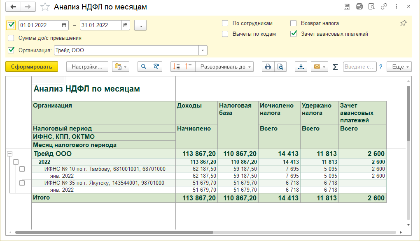Click the link (chain) icon to copy the report link
420x241 pixels.
coord(384,7)
